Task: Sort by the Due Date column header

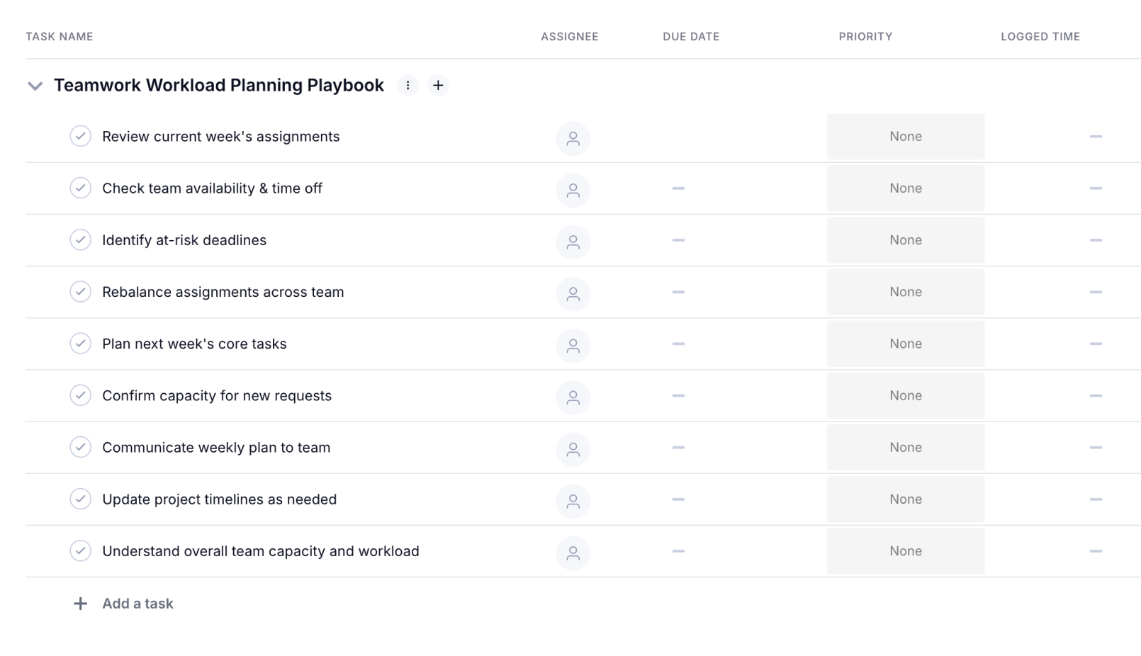Action: [691, 37]
